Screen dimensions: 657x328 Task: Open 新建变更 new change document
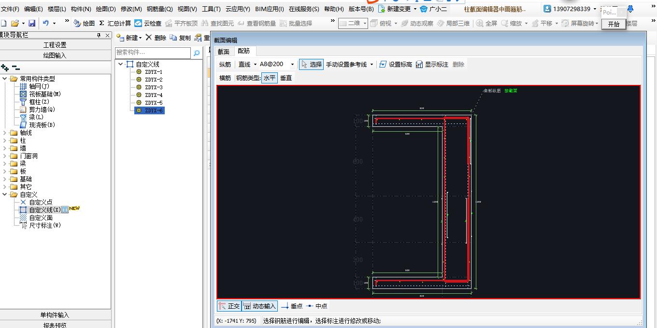[394, 9]
